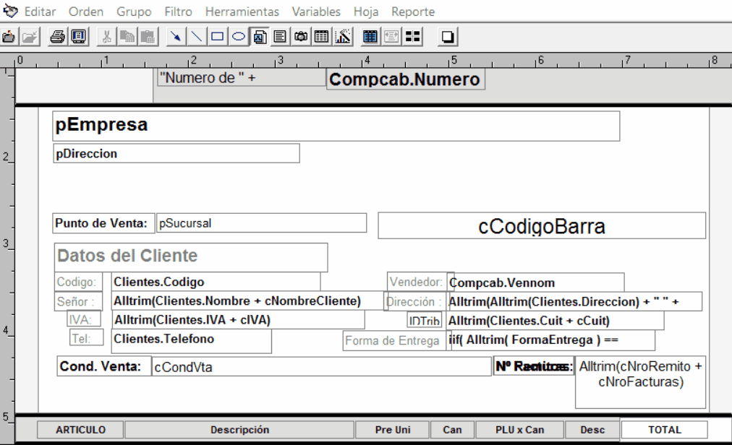Select the Dirección : label
The height and width of the screenshot is (445, 732).
pos(415,302)
